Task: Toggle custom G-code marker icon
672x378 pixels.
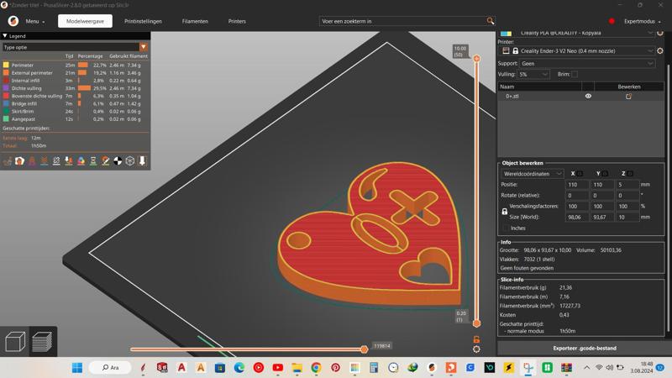Action: (x=106, y=161)
